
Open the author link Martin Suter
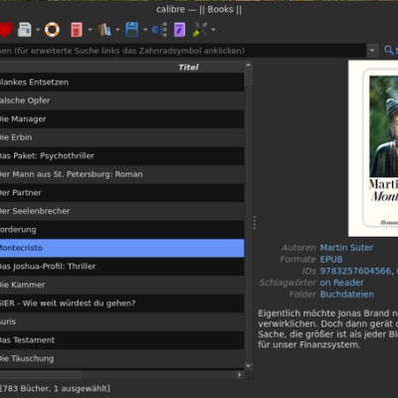[x=346, y=248]
